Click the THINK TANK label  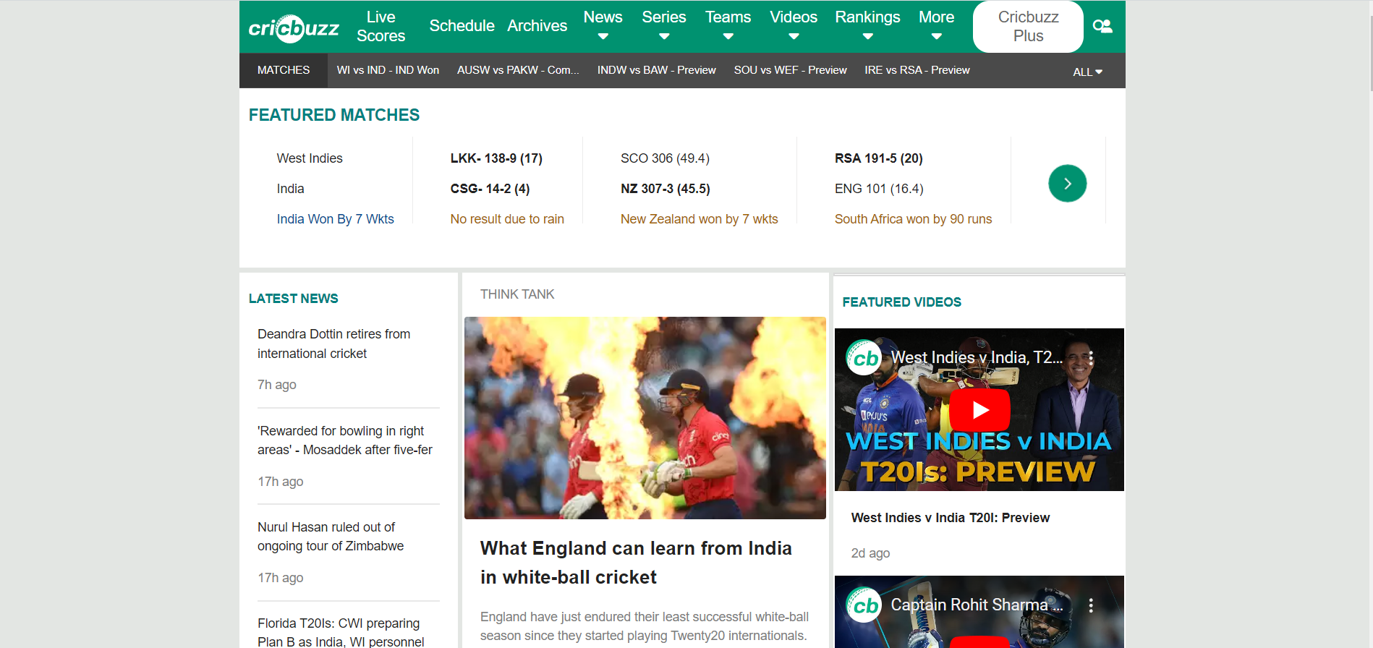pos(517,294)
